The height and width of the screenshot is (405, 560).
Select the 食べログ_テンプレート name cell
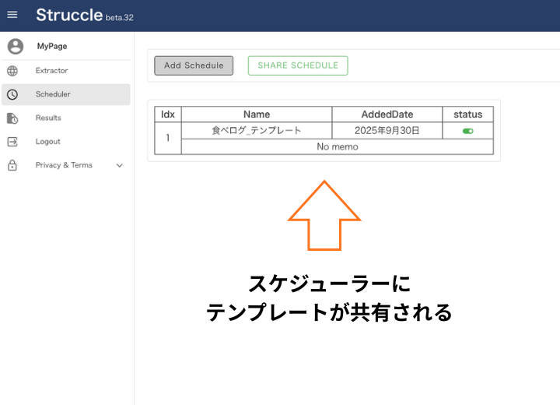[257, 131]
